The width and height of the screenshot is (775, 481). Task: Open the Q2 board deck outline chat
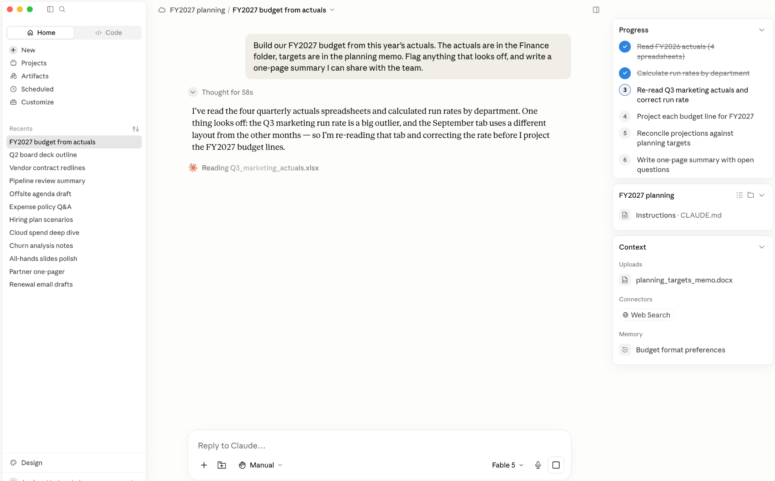(x=43, y=155)
